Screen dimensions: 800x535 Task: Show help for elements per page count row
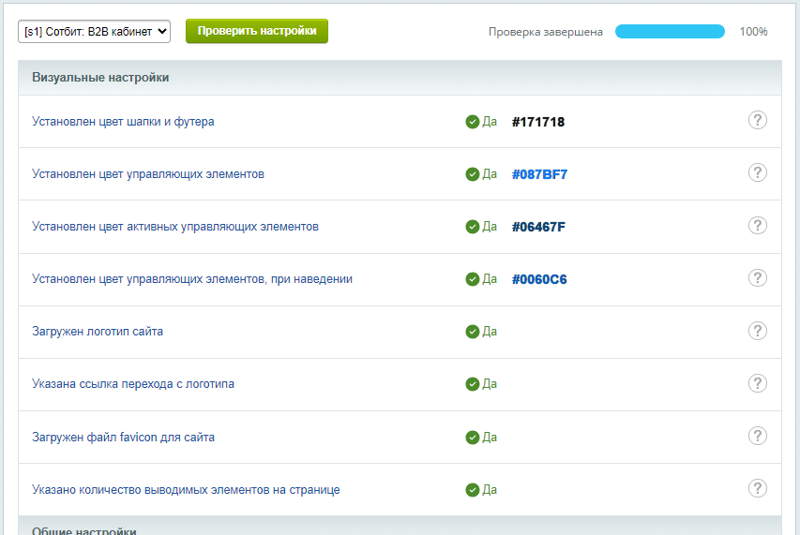tap(757, 489)
